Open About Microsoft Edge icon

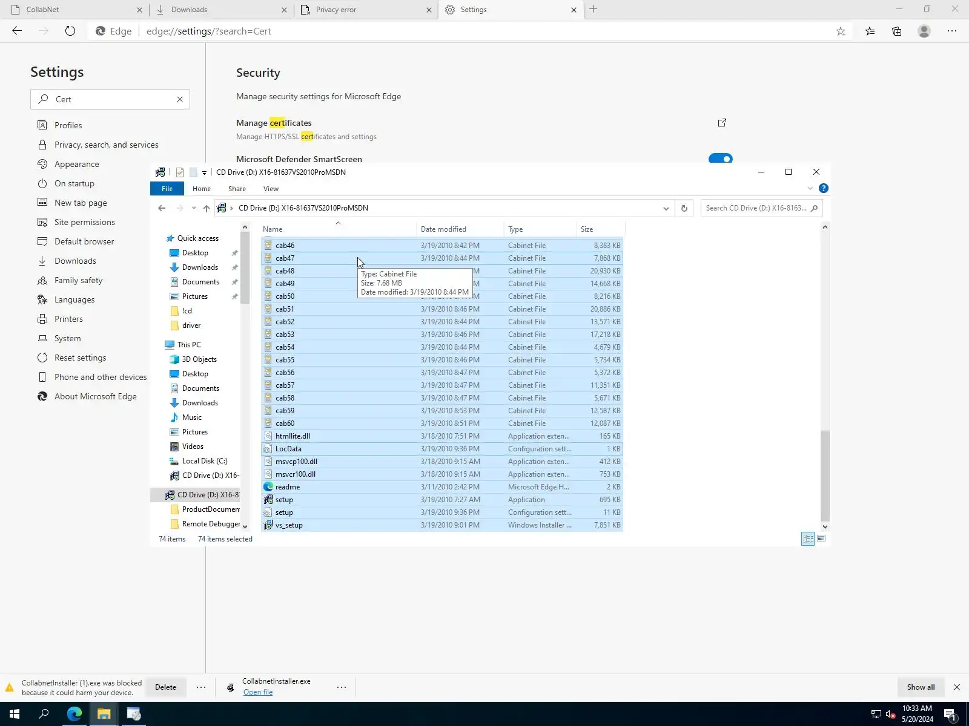42,396
